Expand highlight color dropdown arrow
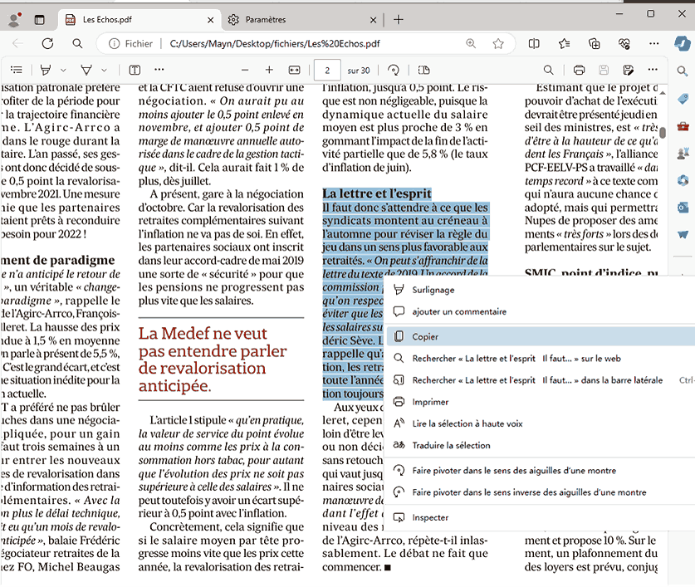 tap(63, 70)
